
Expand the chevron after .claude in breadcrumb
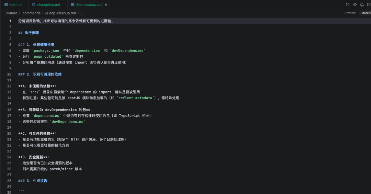20,13
